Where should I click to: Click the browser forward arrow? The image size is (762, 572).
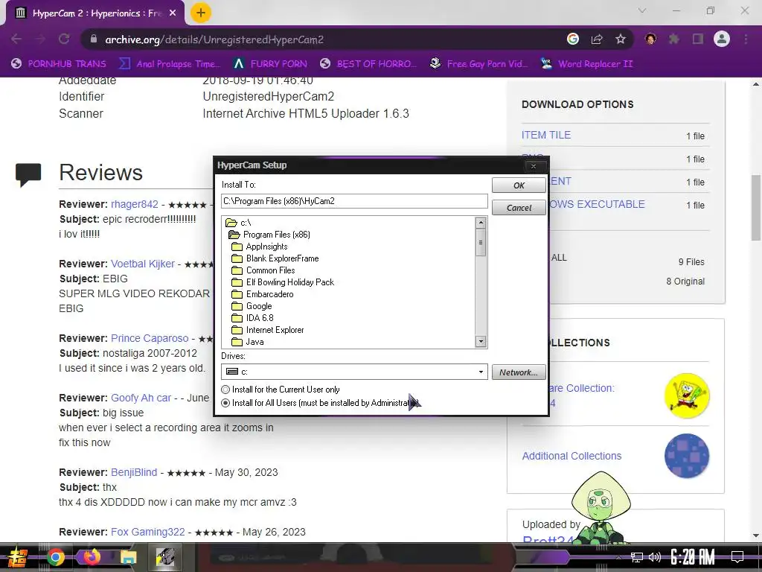tap(40, 39)
